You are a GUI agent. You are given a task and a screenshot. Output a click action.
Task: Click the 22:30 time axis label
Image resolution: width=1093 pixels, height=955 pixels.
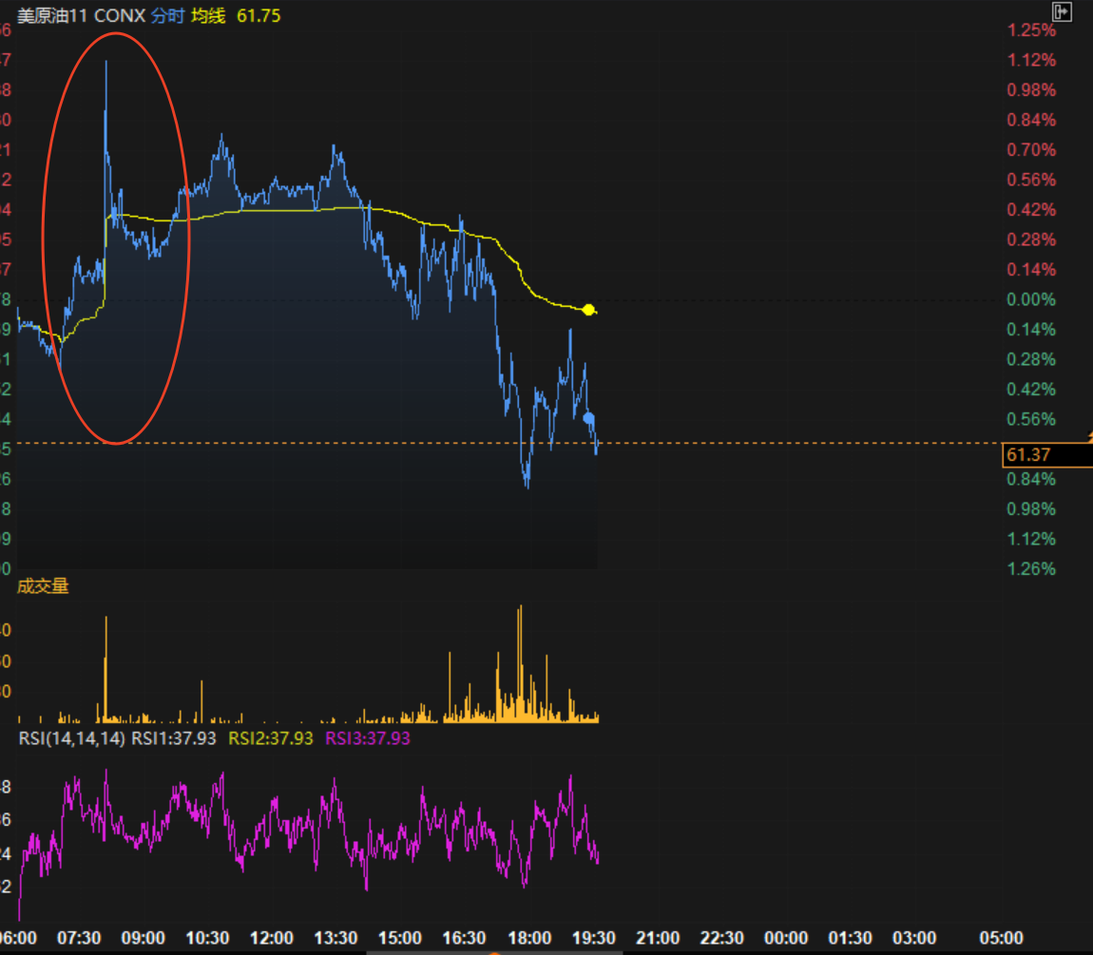point(721,938)
